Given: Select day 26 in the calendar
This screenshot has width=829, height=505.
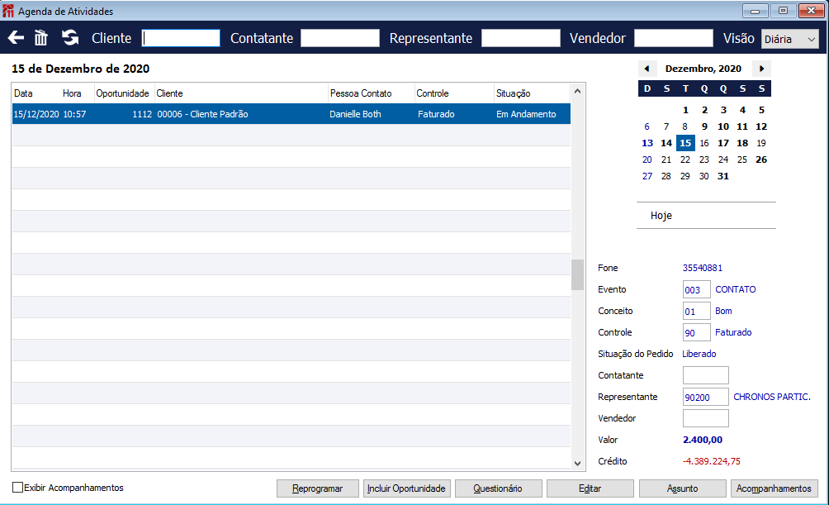Looking at the screenshot, I should (x=761, y=160).
